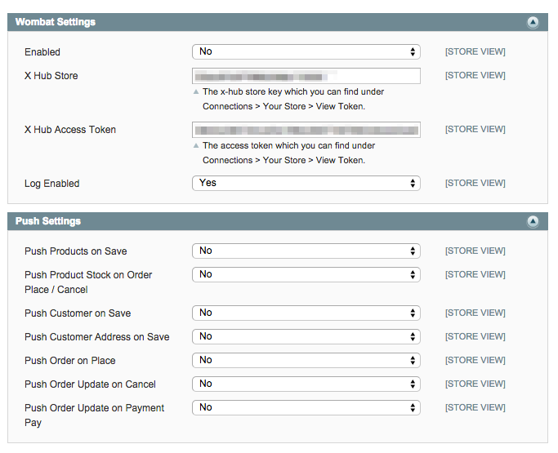
Task: Click the Enabled label
Action: pos(42,52)
